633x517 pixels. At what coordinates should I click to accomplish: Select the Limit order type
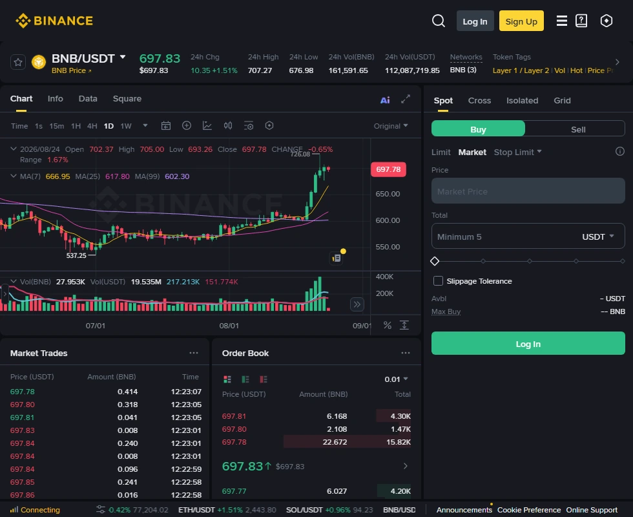click(x=441, y=153)
